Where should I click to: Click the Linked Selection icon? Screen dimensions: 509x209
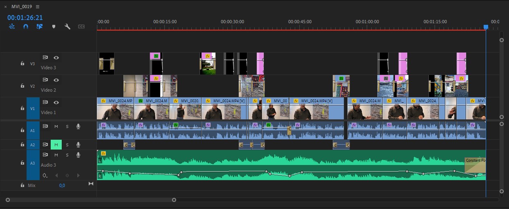tap(40, 26)
